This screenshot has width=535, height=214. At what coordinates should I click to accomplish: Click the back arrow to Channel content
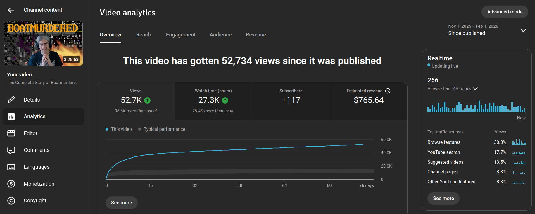point(11,10)
